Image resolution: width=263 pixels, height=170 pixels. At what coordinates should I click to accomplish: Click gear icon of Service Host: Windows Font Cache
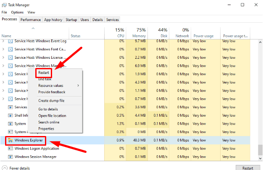pyautogui.click(x=11, y=49)
